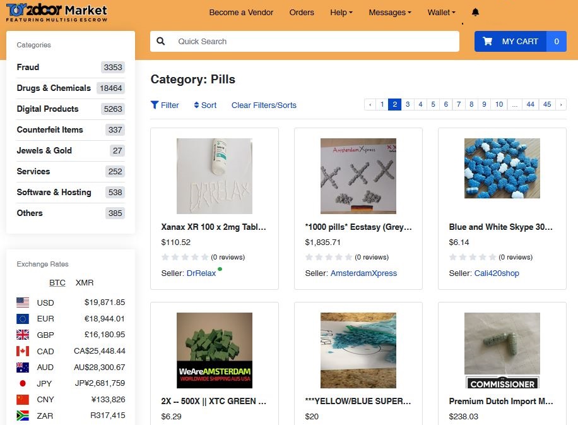Click the South Africa flag beside ZAR
The image size is (578, 425).
(23, 416)
